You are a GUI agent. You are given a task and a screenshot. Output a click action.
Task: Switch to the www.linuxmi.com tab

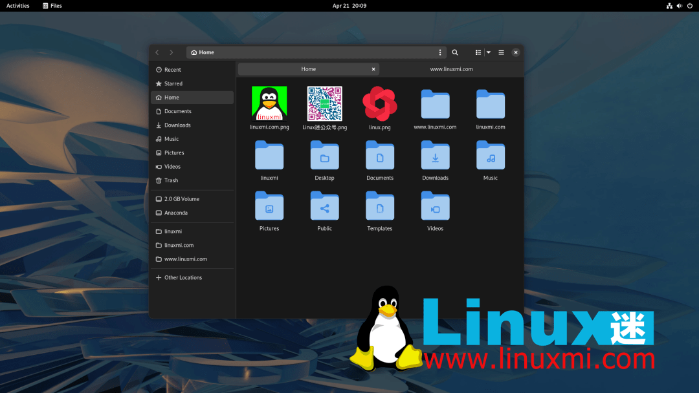(451, 69)
